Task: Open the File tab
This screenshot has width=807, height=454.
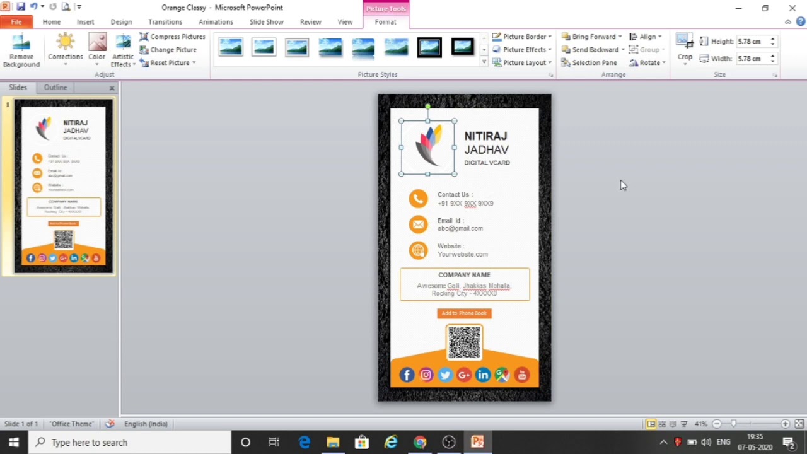Action: click(16, 21)
